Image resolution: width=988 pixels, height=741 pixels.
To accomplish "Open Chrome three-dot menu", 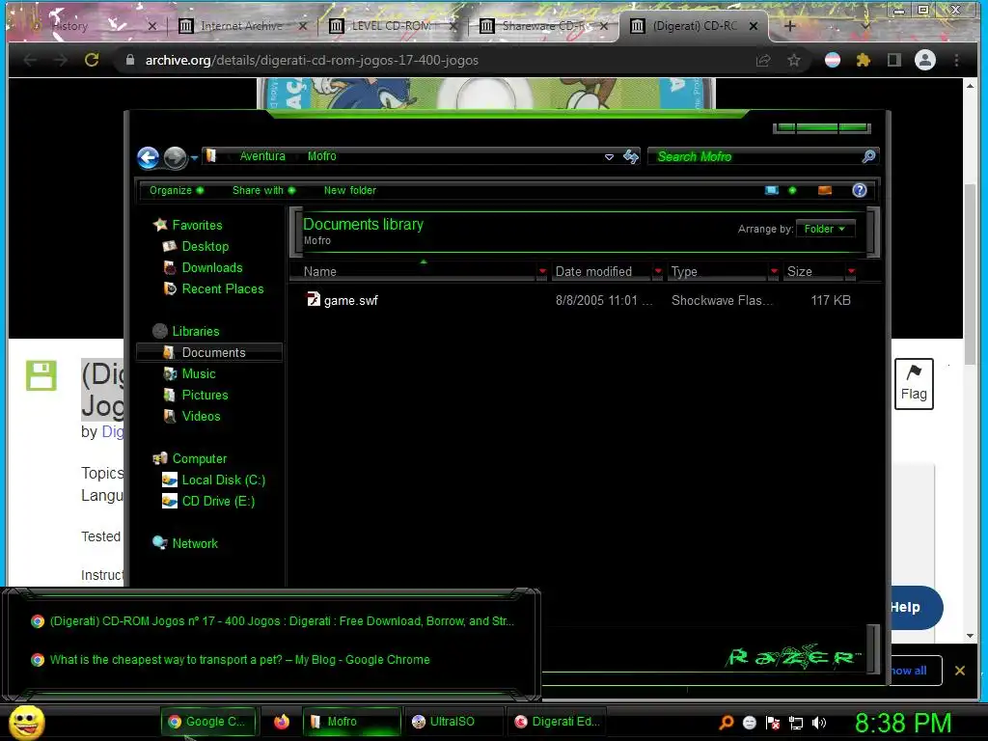I will [956, 60].
